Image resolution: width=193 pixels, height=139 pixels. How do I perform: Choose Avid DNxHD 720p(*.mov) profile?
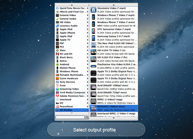pyautogui.click(x=114, y=94)
